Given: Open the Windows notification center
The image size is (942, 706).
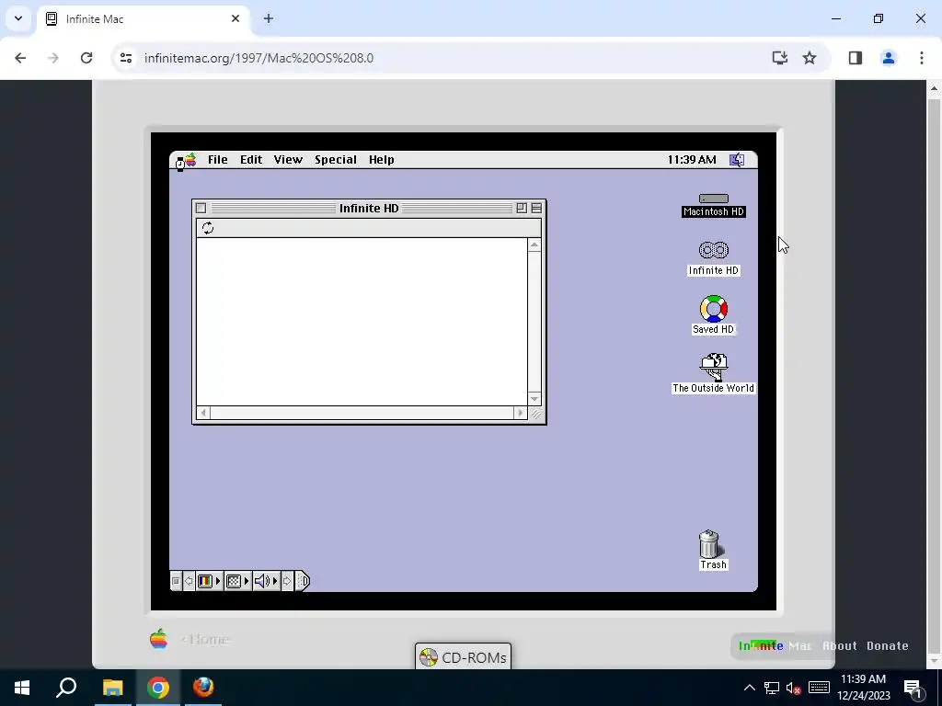Looking at the screenshot, I should click(x=913, y=688).
